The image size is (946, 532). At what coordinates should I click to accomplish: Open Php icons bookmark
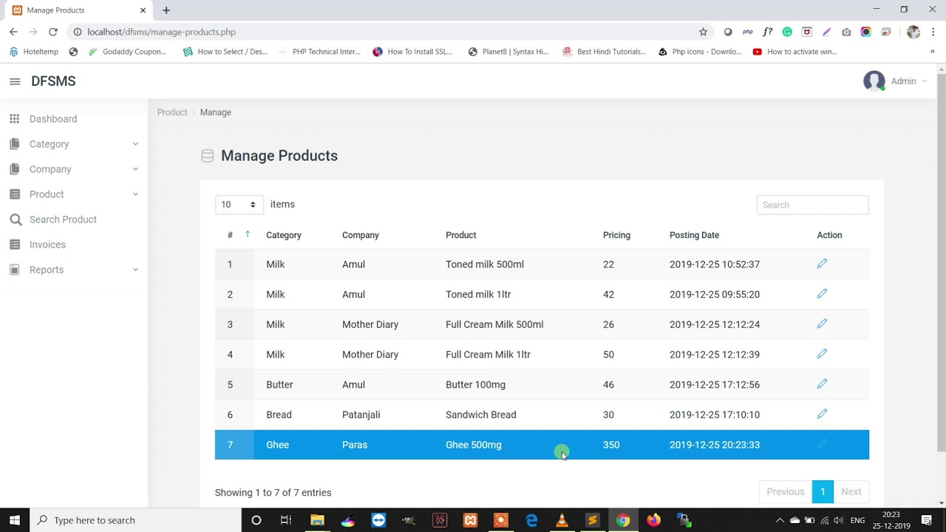point(699,52)
